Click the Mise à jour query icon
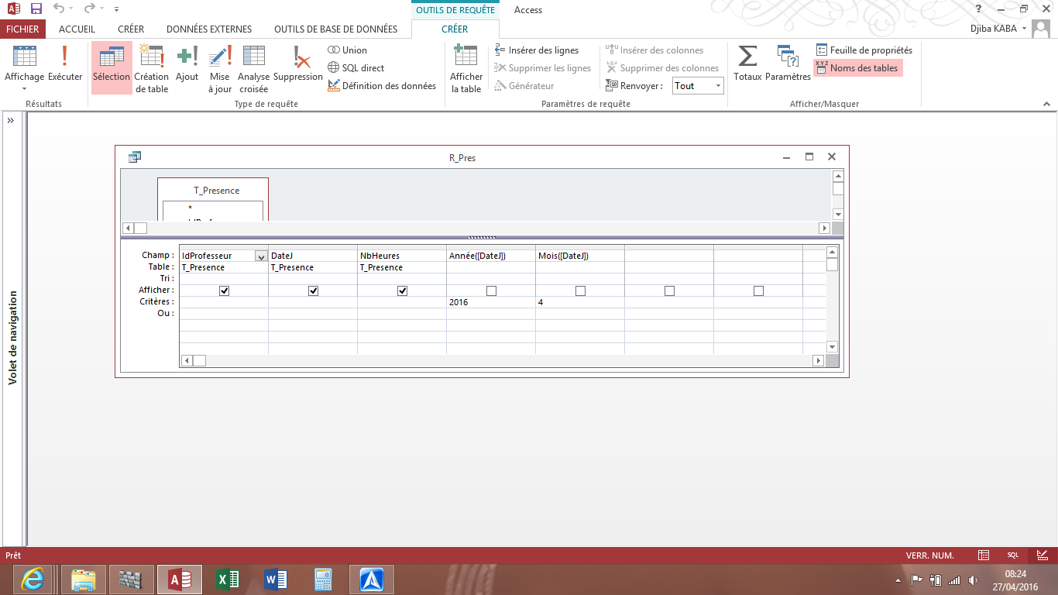The height and width of the screenshot is (595, 1058). (x=220, y=68)
